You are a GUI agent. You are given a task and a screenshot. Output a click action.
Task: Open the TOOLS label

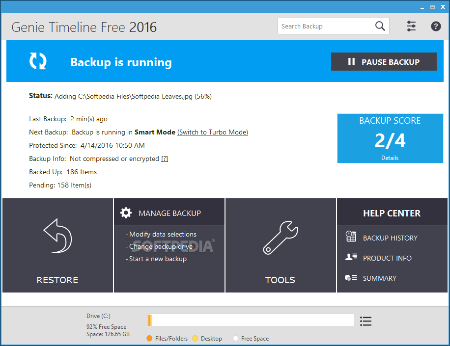pyautogui.click(x=280, y=280)
